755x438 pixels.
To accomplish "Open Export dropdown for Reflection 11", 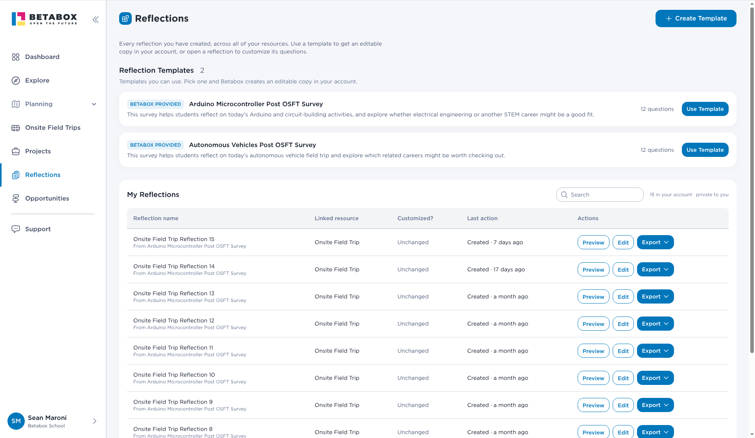I will [655, 351].
